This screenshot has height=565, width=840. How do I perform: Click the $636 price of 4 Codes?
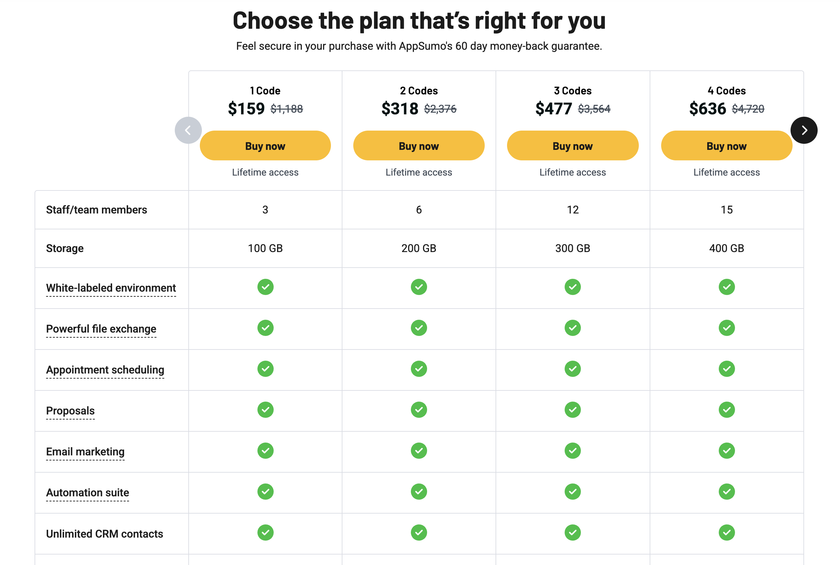(707, 109)
